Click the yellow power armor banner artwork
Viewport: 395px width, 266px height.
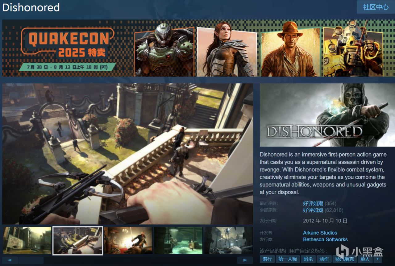coord(353,48)
